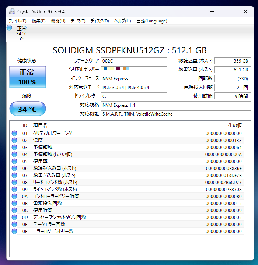Open the 機能(U) menu
The image size is (258, 265).
58,21
